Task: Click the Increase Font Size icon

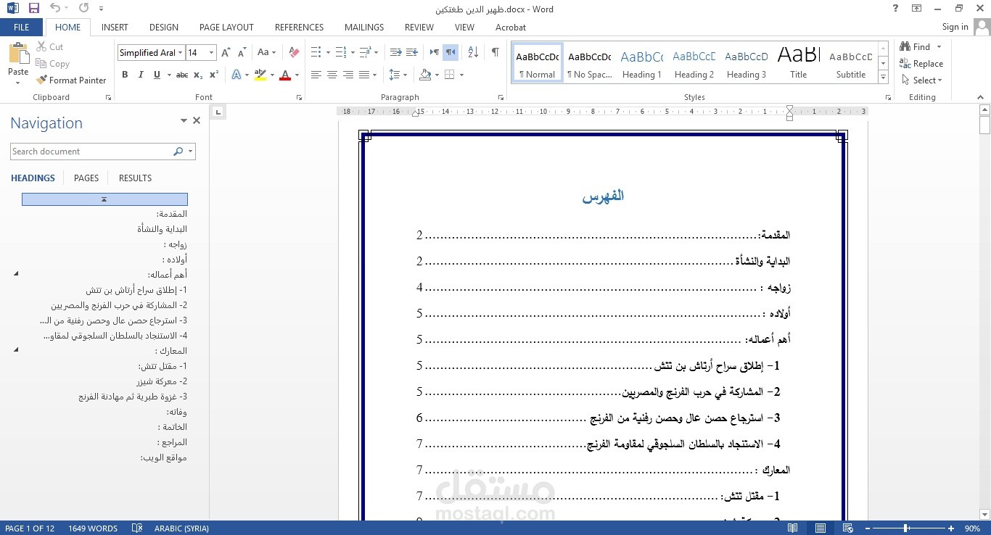Action: 225,52
